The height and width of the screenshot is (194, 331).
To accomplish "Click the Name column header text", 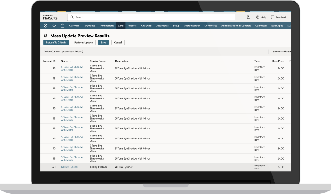I will (64, 61).
